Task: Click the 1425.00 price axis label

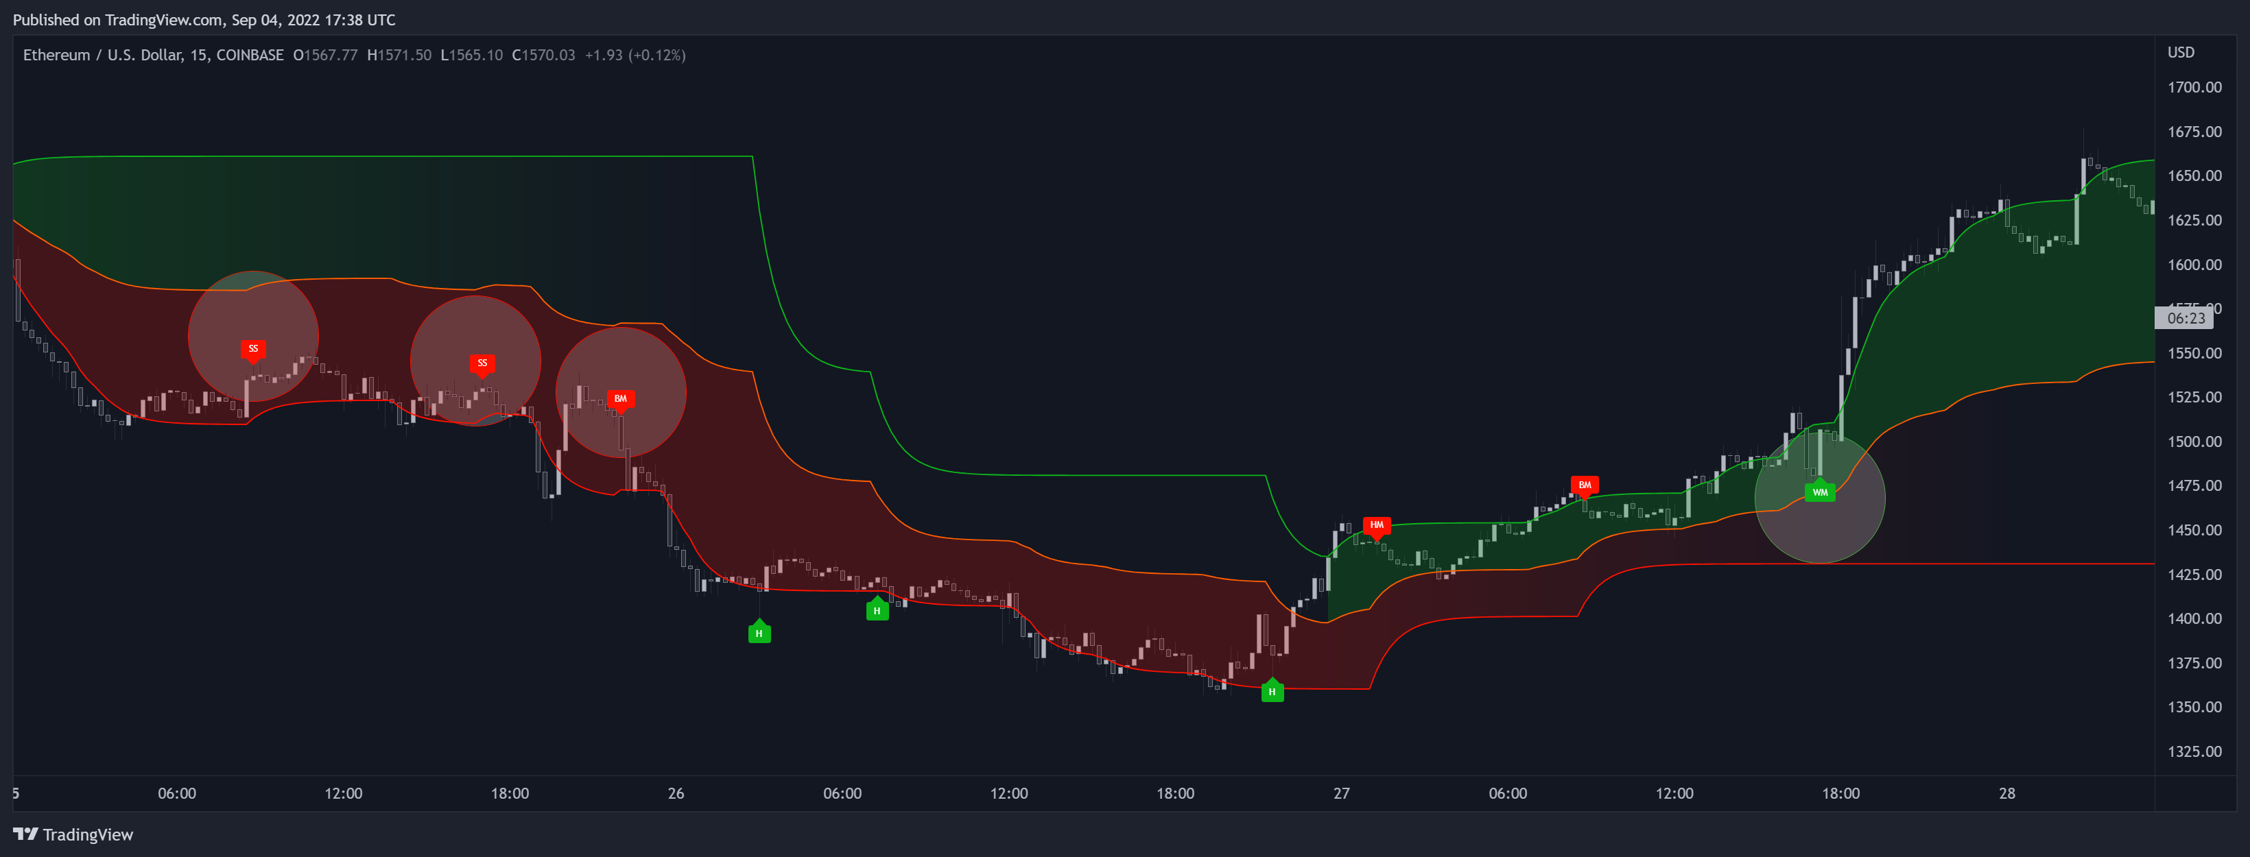Action: click(x=2194, y=575)
